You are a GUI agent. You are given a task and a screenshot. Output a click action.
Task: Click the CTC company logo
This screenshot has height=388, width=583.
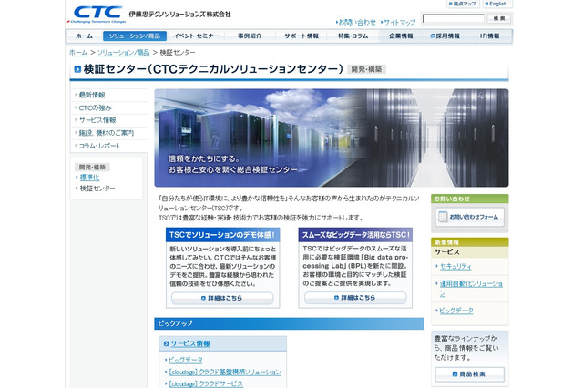click(97, 13)
